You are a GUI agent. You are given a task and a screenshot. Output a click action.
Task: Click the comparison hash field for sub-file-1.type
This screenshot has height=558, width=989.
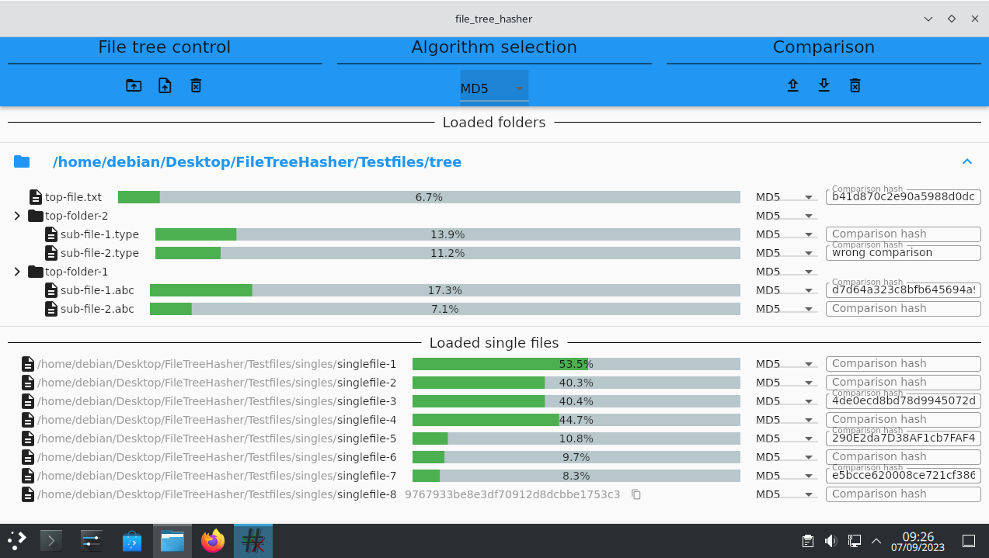pyautogui.click(x=903, y=234)
